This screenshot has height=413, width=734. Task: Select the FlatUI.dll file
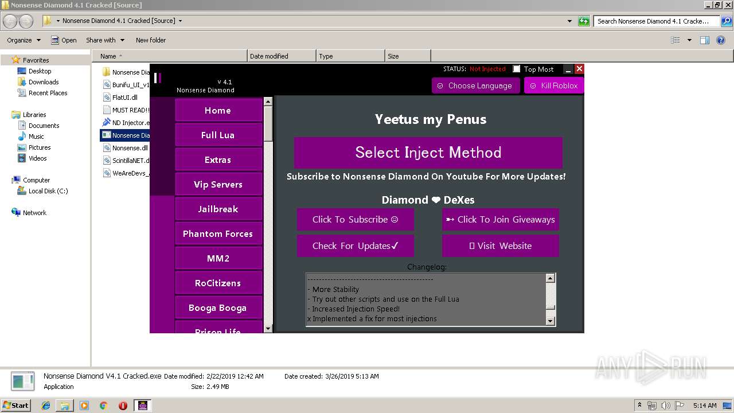coord(120,98)
